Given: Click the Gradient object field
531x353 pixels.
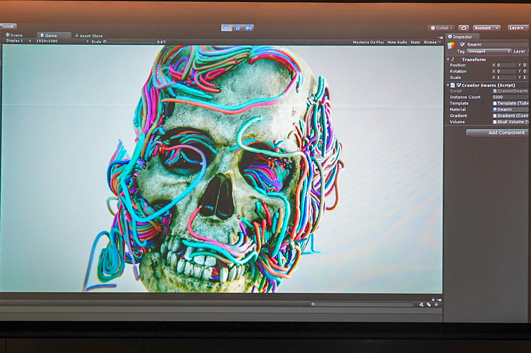Looking at the screenshot, I should (x=510, y=115).
